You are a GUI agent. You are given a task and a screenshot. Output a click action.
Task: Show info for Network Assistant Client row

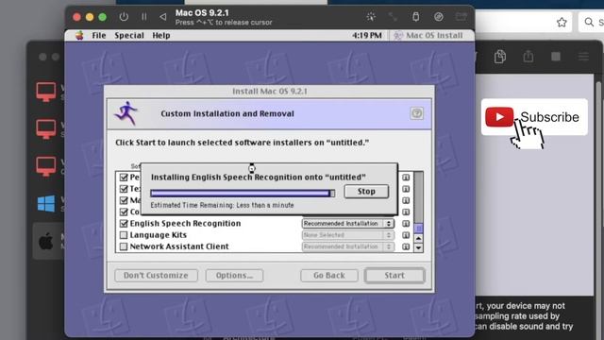(406, 246)
